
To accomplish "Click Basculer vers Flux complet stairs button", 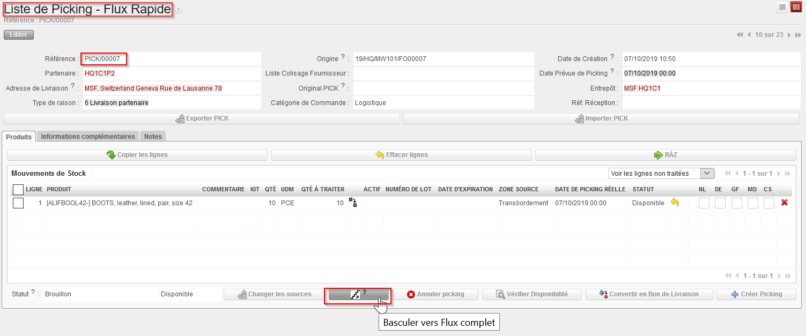I will click(358, 294).
